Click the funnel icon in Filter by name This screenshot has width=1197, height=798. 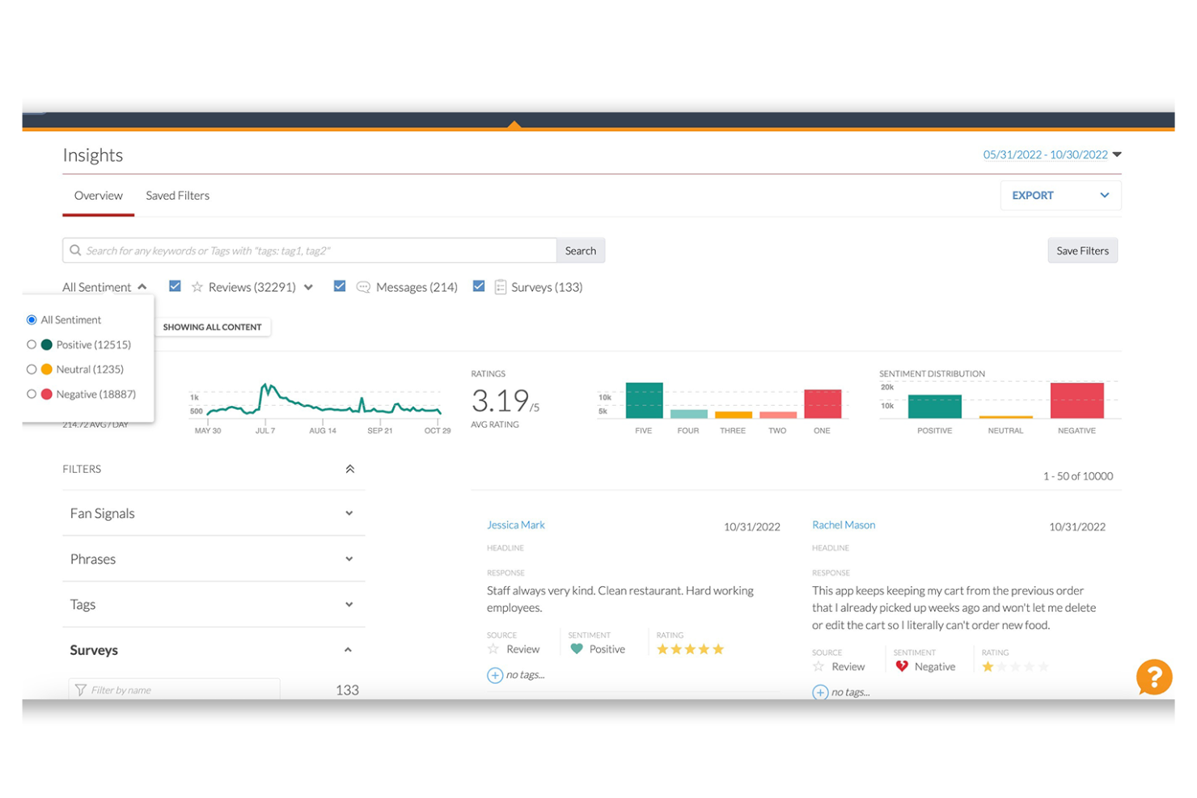tap(81, 690)
